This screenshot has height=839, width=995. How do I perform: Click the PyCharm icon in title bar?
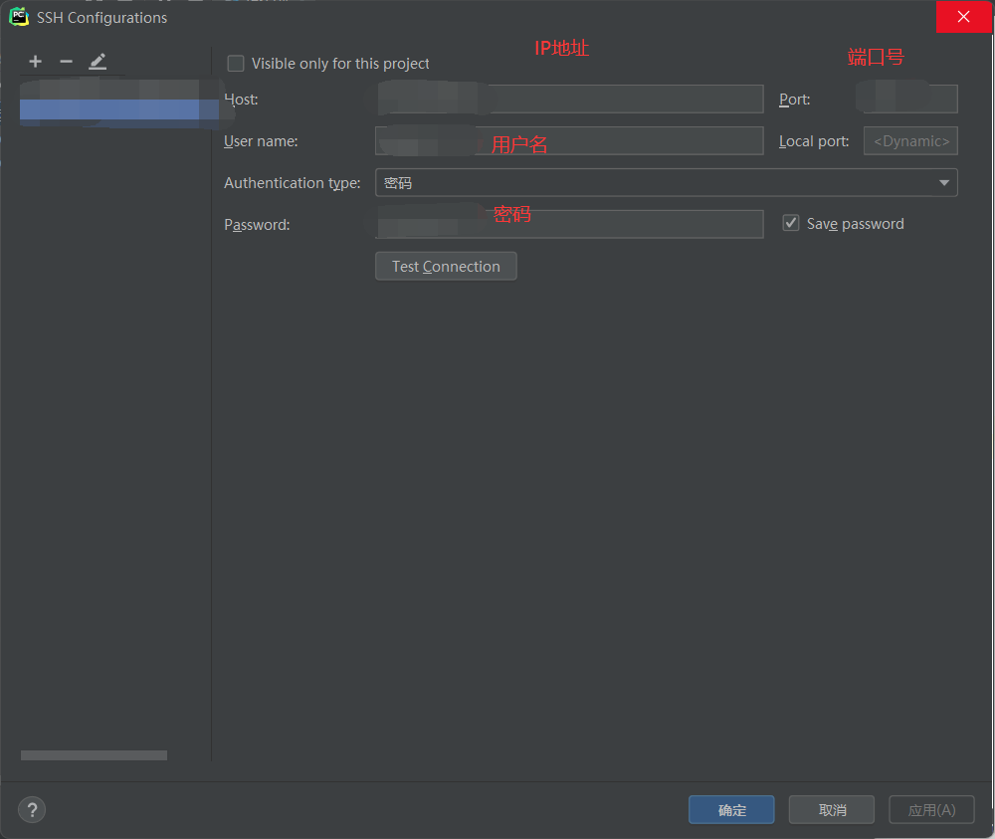(19, 17)
